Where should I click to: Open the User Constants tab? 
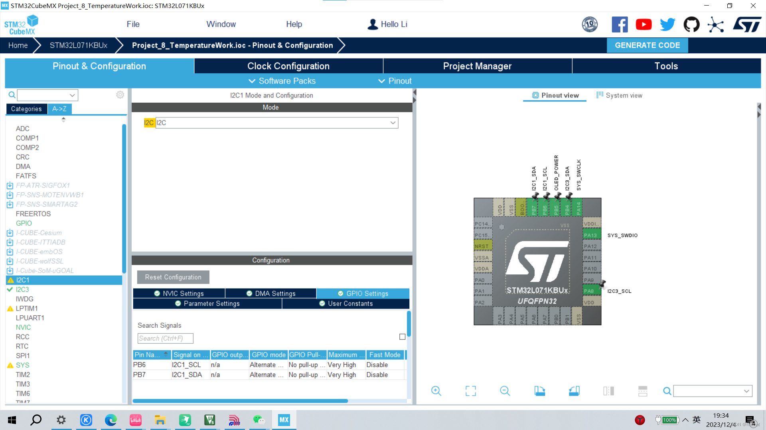[x=346, y=303]
